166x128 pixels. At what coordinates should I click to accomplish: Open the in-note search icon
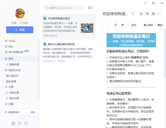coord(147,14)
